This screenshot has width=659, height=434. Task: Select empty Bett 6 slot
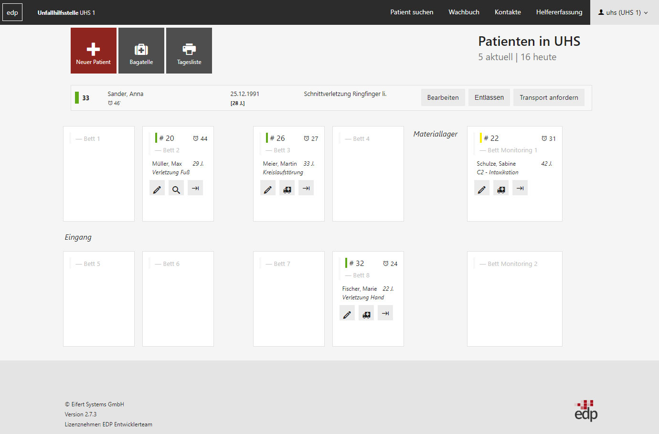178,299
